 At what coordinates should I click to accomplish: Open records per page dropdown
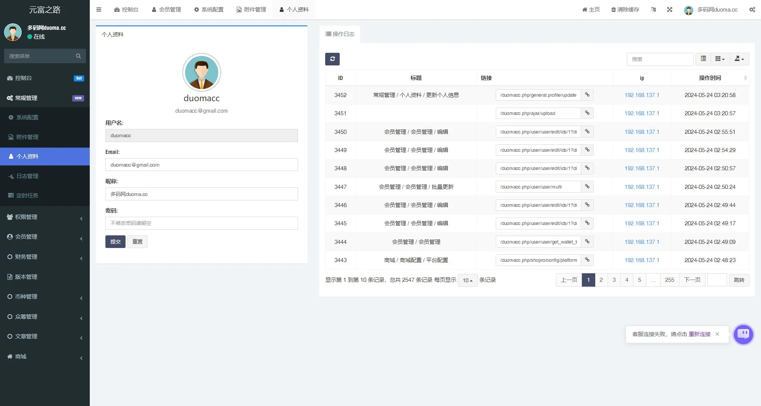click(467, 280)
